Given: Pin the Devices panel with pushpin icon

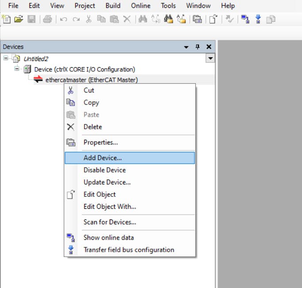Looking at the screenshot, I should coord(197,47).
